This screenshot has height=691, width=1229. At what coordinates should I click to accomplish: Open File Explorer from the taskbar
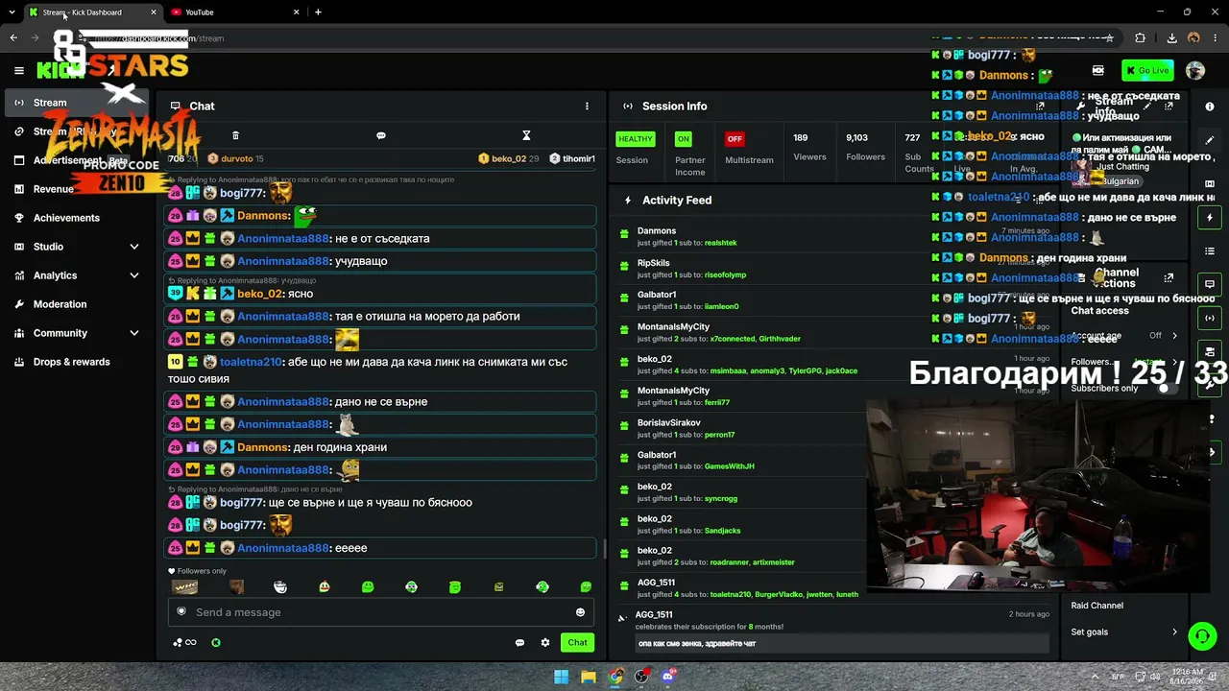pos(588,677)
